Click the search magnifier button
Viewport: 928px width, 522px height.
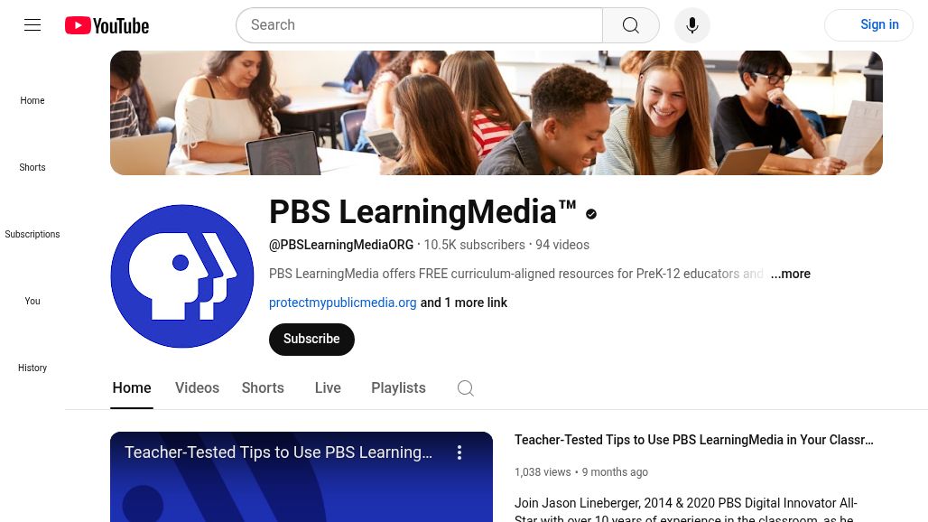tap(631, 25)
